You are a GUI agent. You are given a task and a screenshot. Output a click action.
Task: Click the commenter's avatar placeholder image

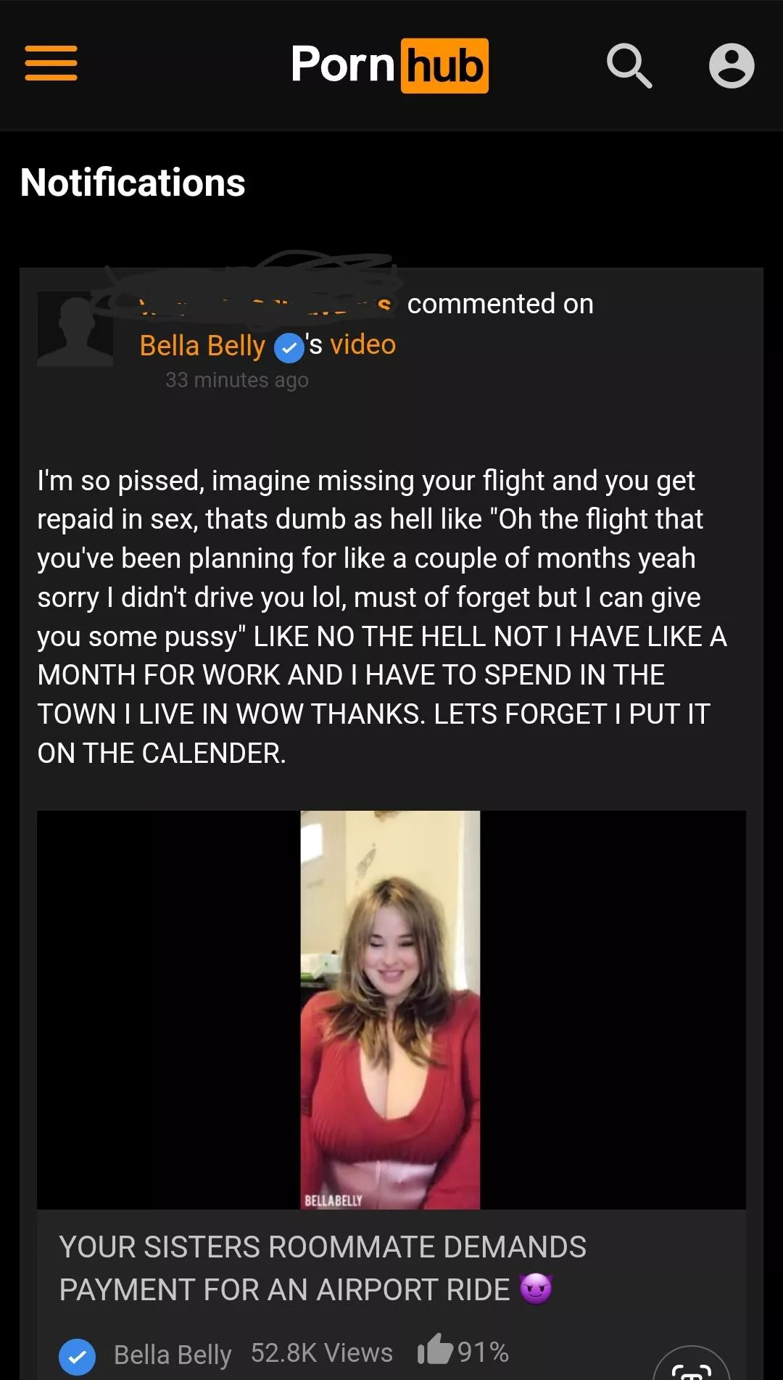[x=75, y=328]
